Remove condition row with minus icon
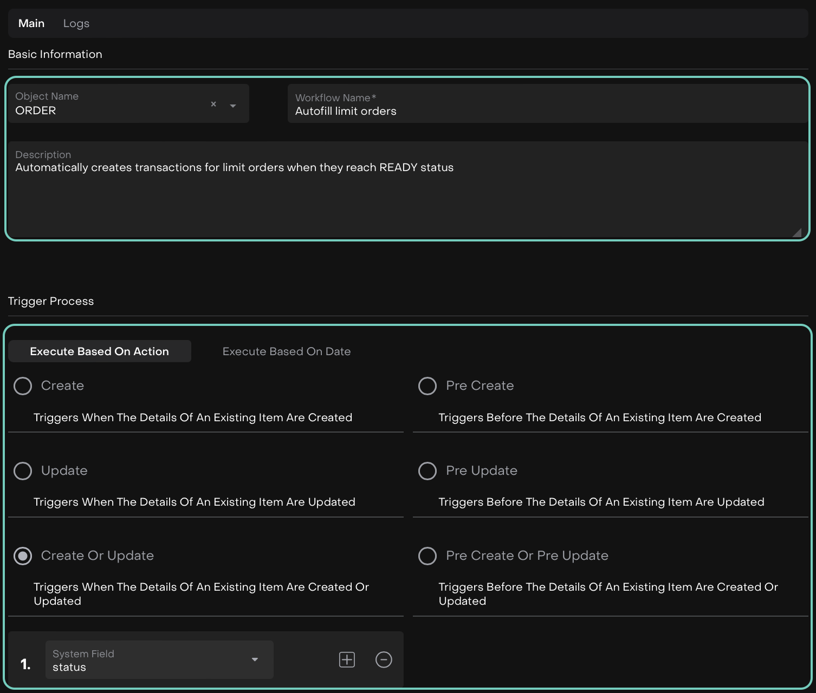 (384, 659)
